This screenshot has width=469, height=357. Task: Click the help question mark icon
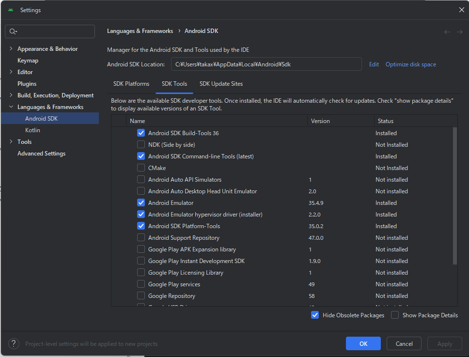14,343
